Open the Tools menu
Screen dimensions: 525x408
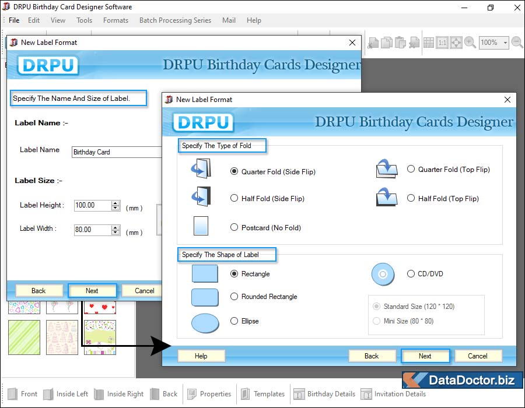coord(84,20)
